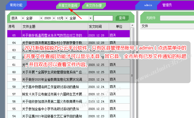The width and height of the screenshot is (194, 118).
Task: Click the scrollbar up arrow
Action: (x=132, y=25)
